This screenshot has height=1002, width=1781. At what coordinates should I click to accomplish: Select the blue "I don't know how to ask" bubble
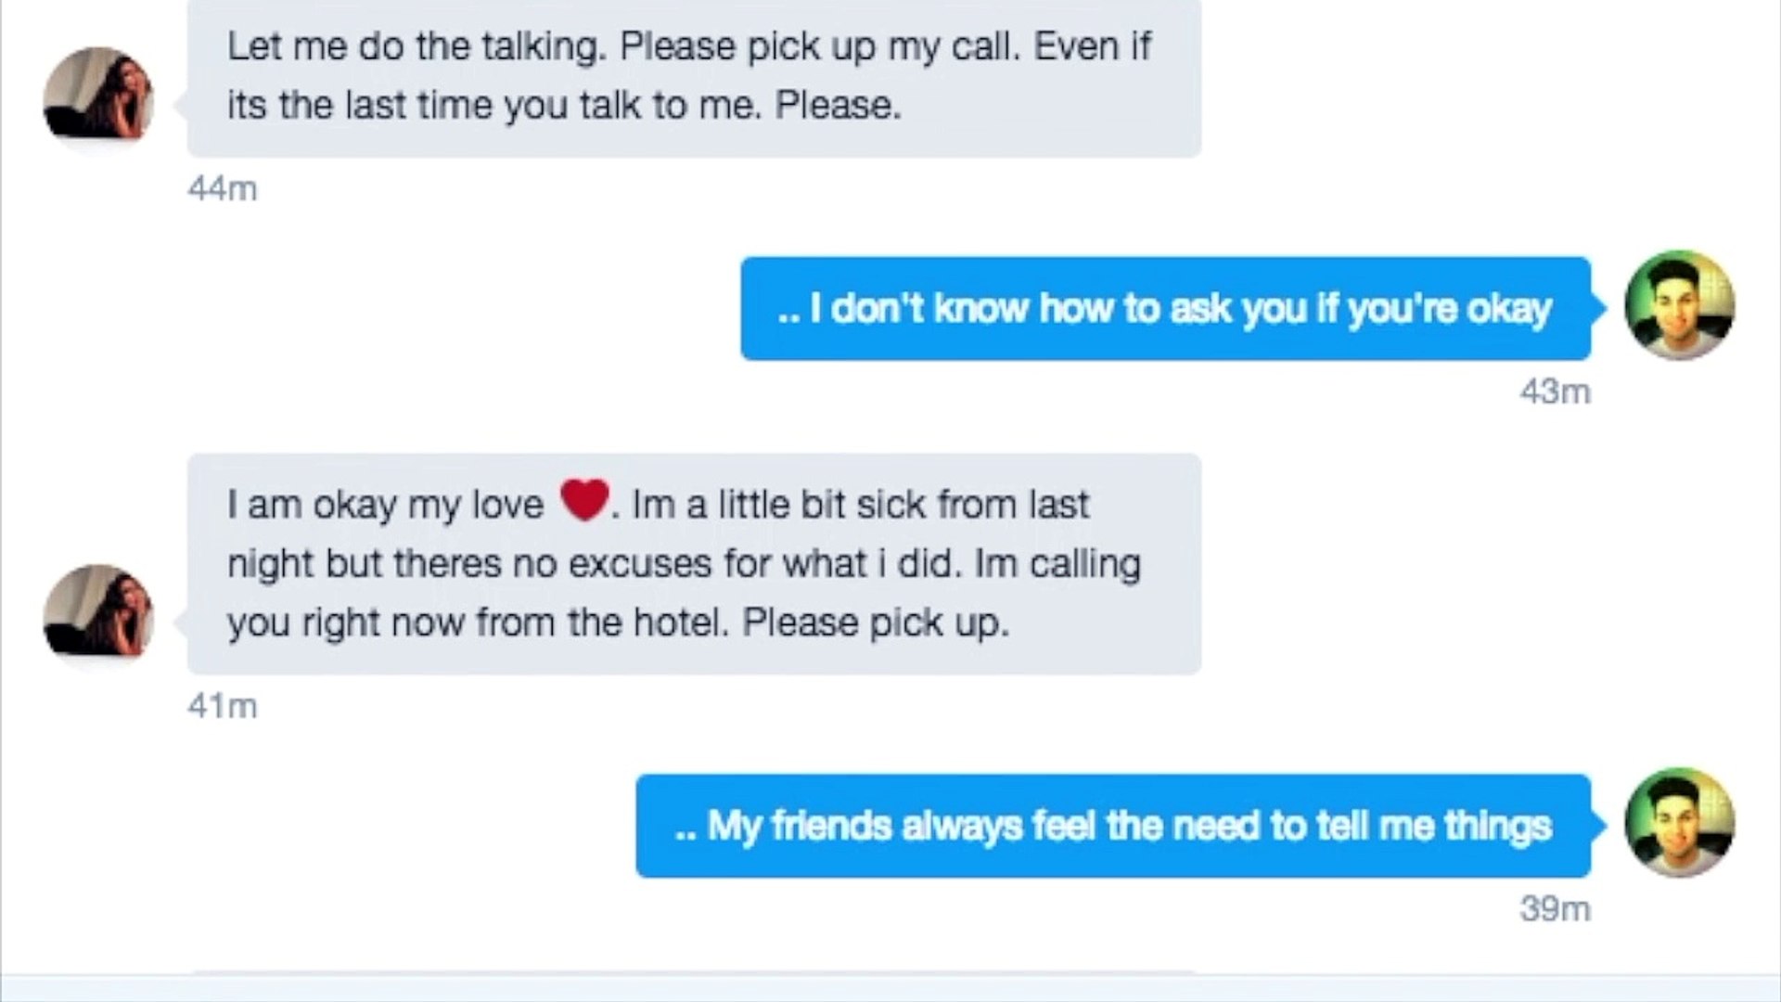point(1165,309)
